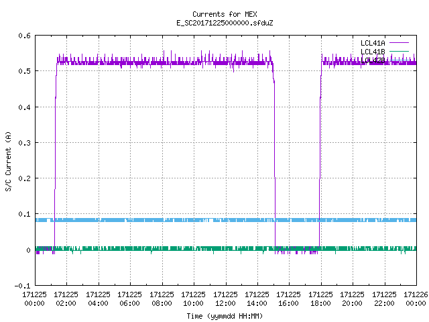Click the 'Currents for MEX' chart title
This screenshot has width=429, height=322.
coord(225,14)
